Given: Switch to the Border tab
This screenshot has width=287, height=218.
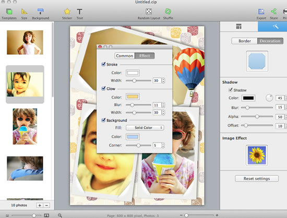Looking at the screenshot, I should 245,41.
